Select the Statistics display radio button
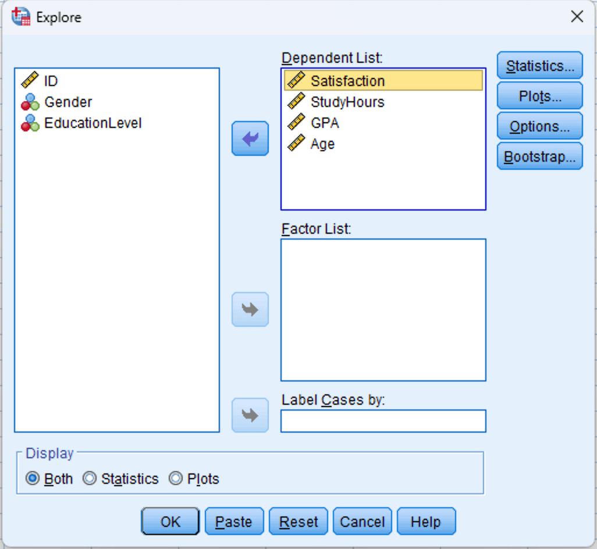Screen dimensions: 597x549 click(x=90, y=479)
